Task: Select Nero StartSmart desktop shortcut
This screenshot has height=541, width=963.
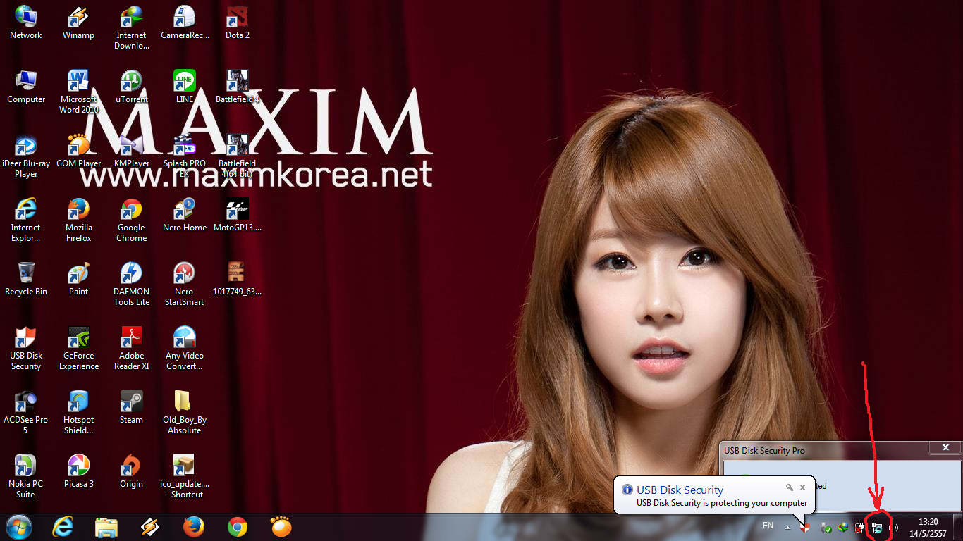Action: pos(185,284)
